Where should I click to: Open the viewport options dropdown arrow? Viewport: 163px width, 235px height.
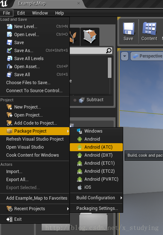point(125,56)
